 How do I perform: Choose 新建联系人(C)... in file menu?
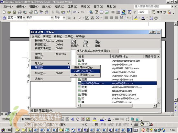pyautogui.click(x=51, y=41)
